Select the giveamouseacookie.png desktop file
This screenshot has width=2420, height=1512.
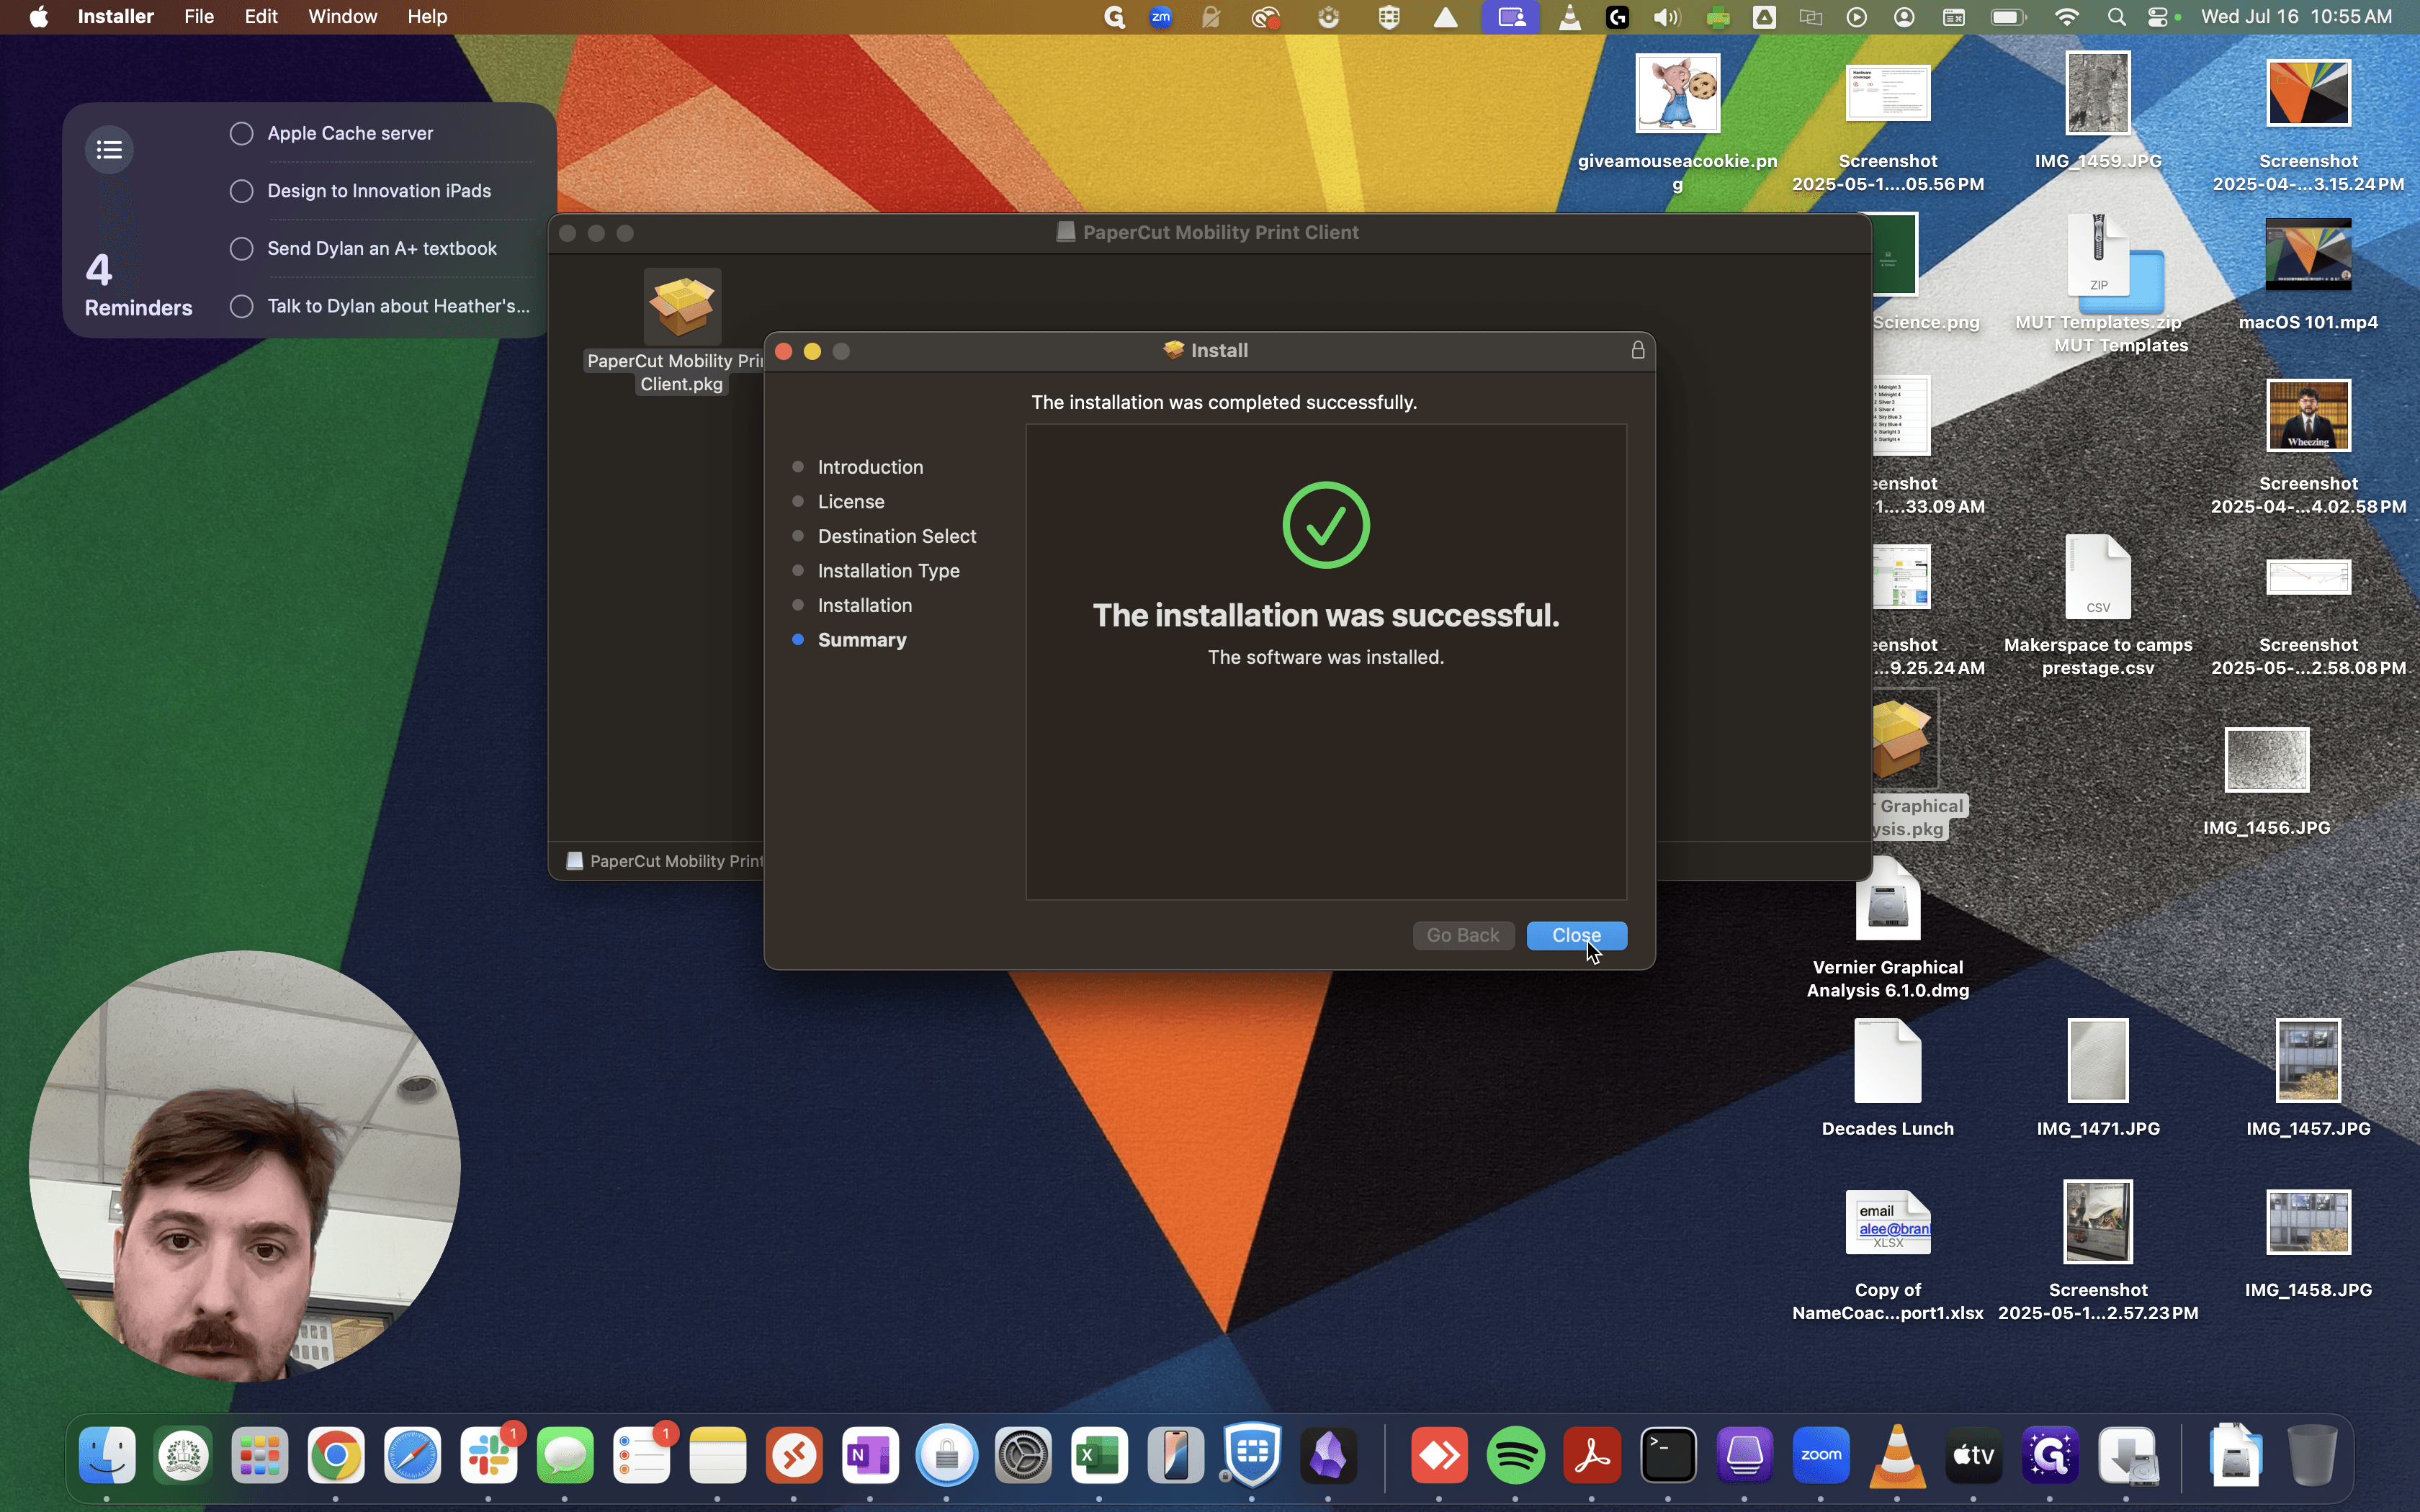click(x=1678, y=93)
